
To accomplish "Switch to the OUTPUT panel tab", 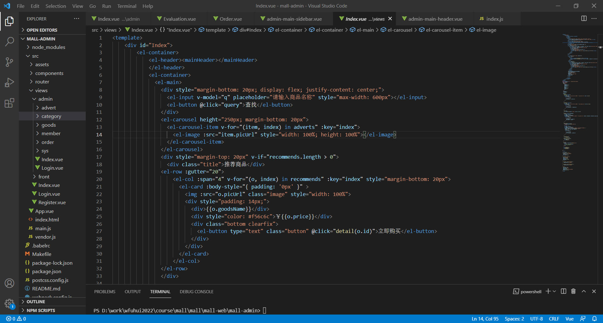I will [133, 292].
